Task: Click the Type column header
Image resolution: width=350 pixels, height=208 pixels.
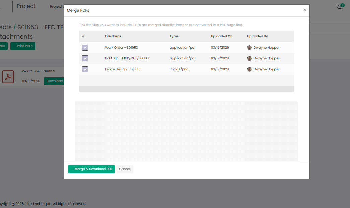Action: [173, 36]
